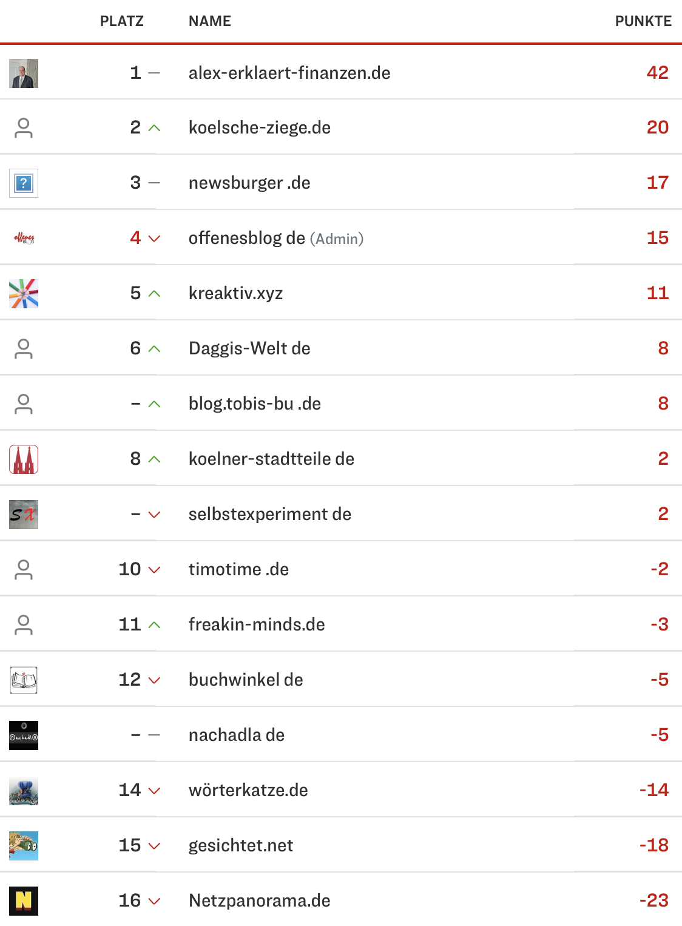The height and width of the screenshot is (926, 682).
Task: Click the 42 points score
Action: coord(657,73)
